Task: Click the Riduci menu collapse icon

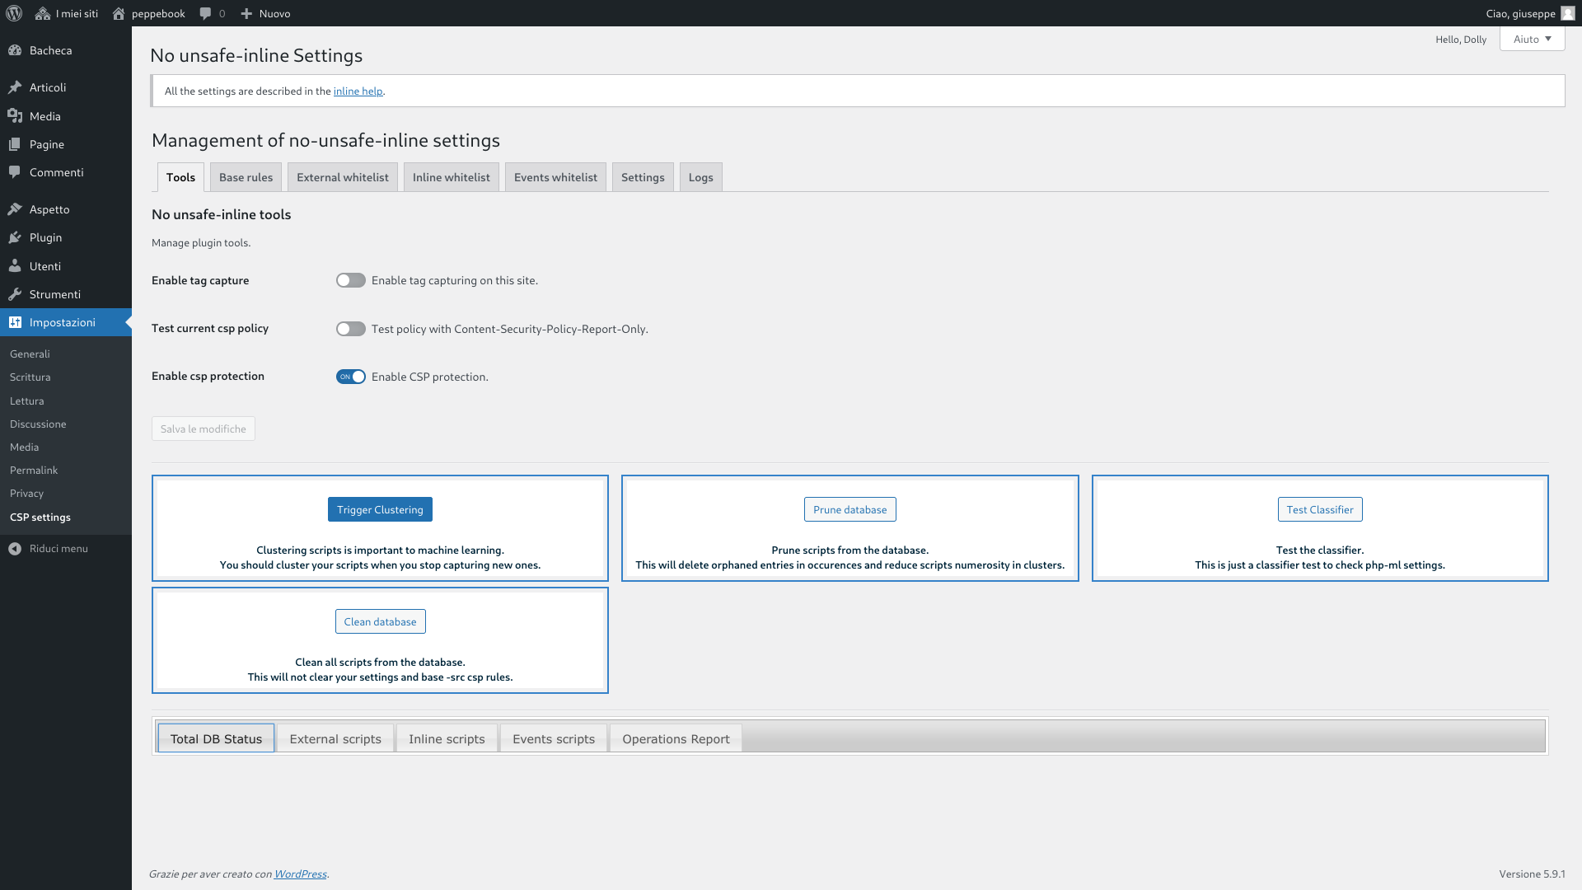Action: [x=15, y=548]
